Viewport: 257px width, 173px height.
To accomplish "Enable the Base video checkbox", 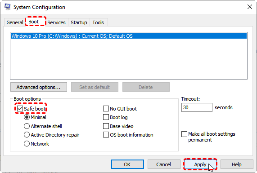I will (x=106, y=126).
